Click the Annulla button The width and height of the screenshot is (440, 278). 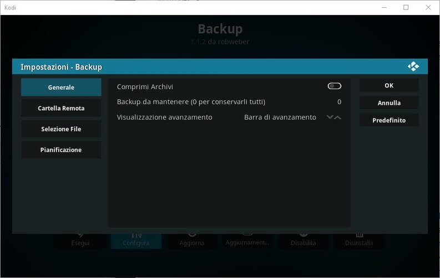click(x=389, y=103)
